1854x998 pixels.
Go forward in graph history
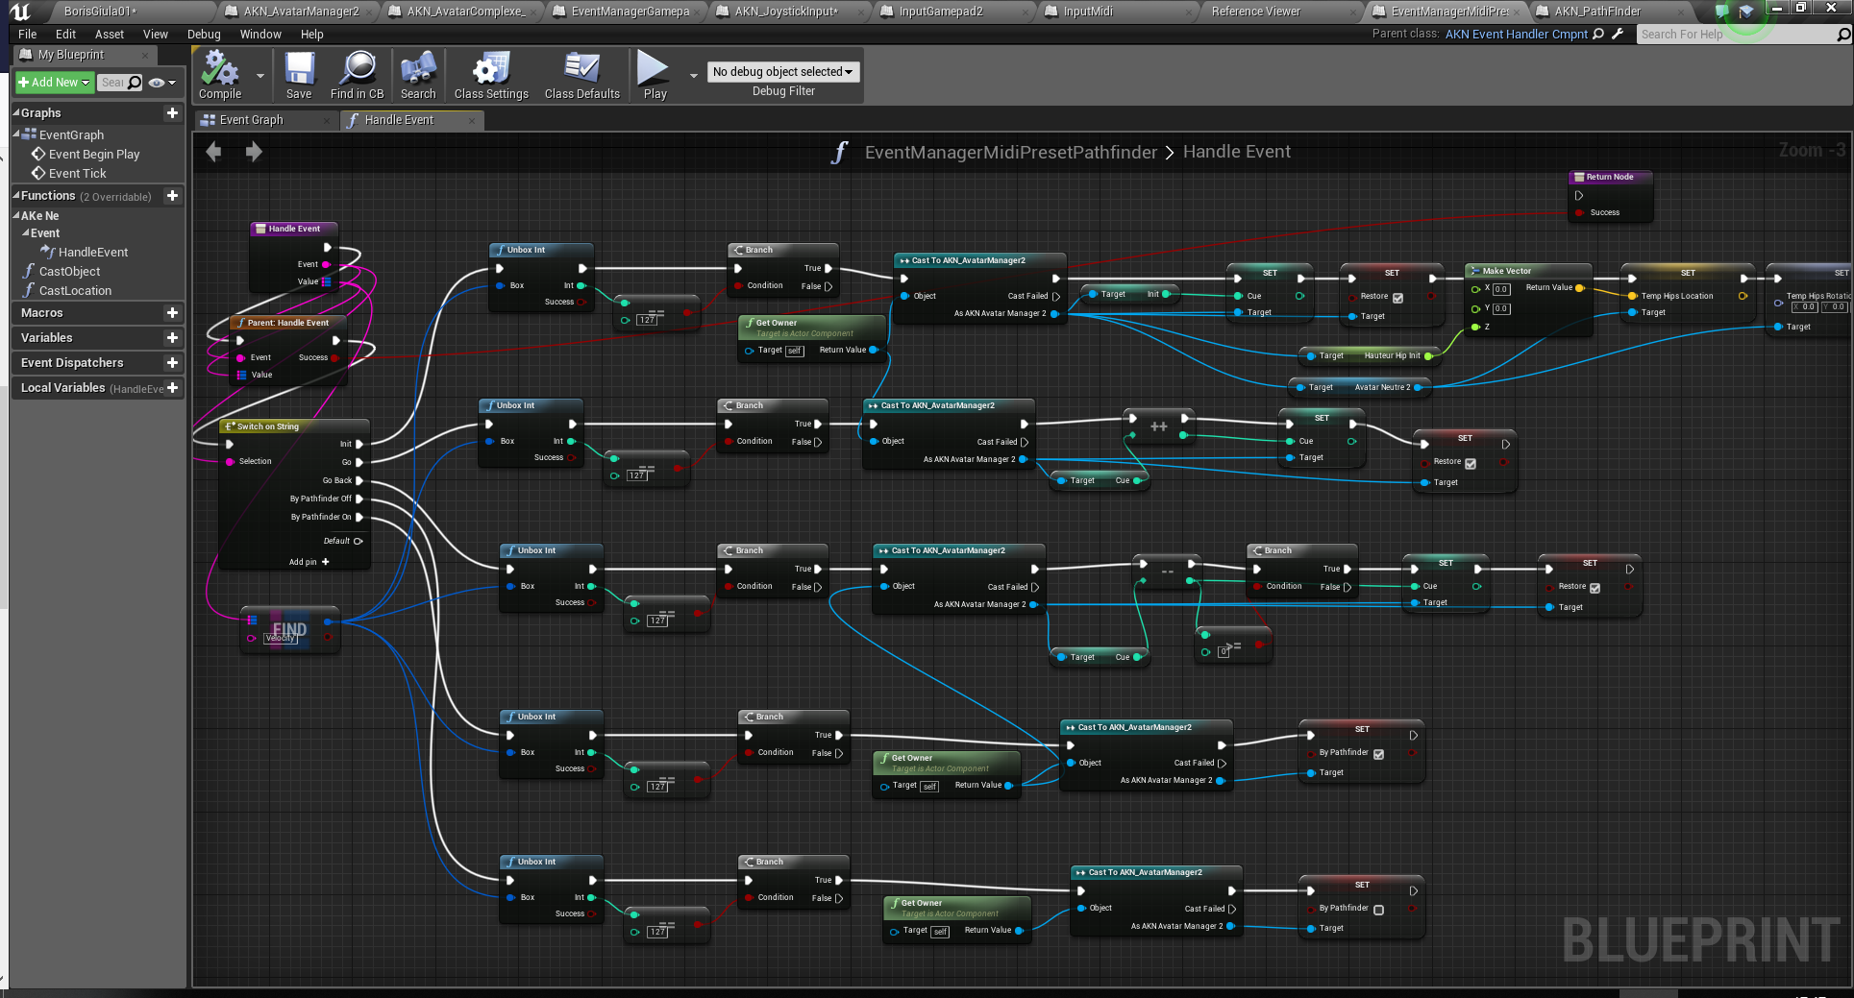[x=254, y=152]
